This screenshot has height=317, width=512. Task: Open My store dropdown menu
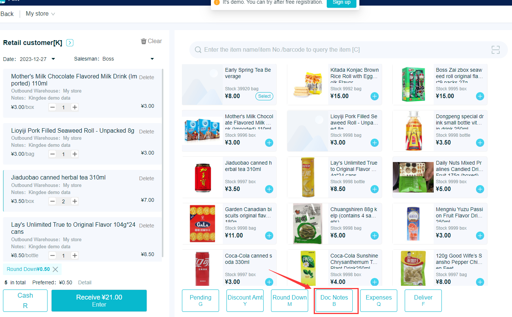(x=40, y=14)
